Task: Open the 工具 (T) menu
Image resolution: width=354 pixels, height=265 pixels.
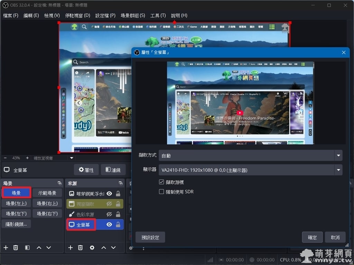Action: pos(158,16)
